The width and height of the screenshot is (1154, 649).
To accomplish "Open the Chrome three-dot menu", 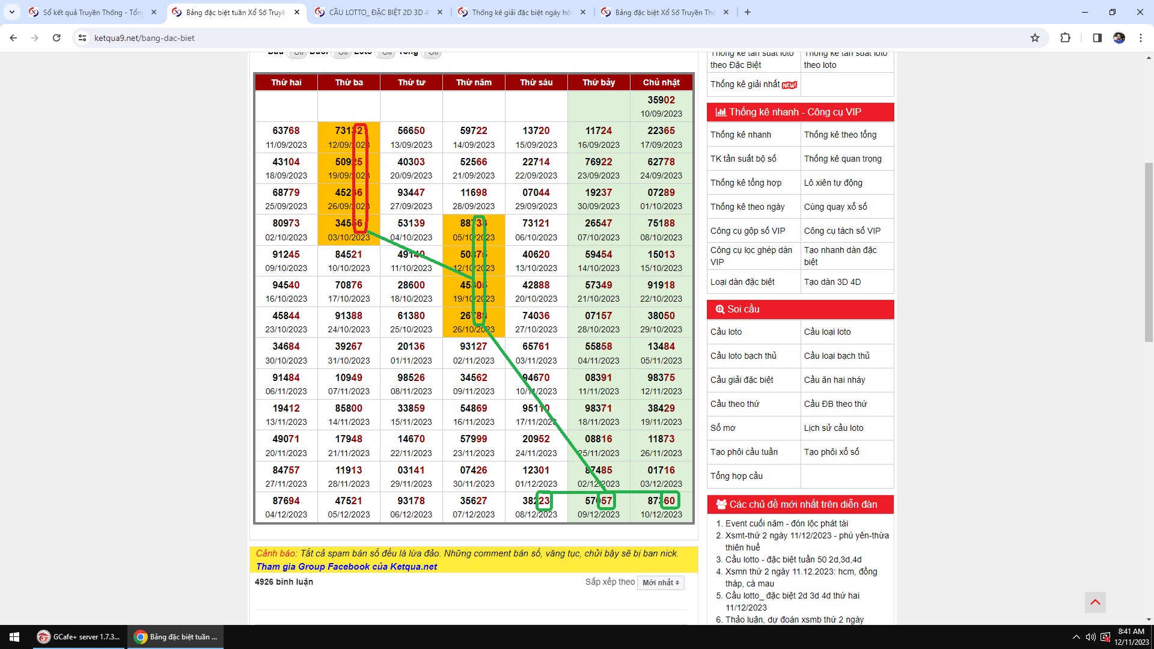I will [x=1140, y=38].
